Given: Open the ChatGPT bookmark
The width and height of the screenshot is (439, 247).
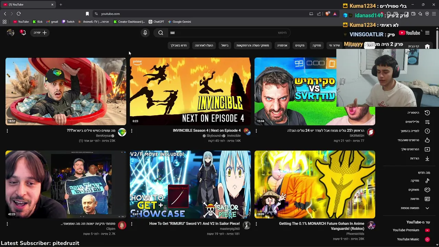Looking at the screenshot, I should [x=156, y=22].
